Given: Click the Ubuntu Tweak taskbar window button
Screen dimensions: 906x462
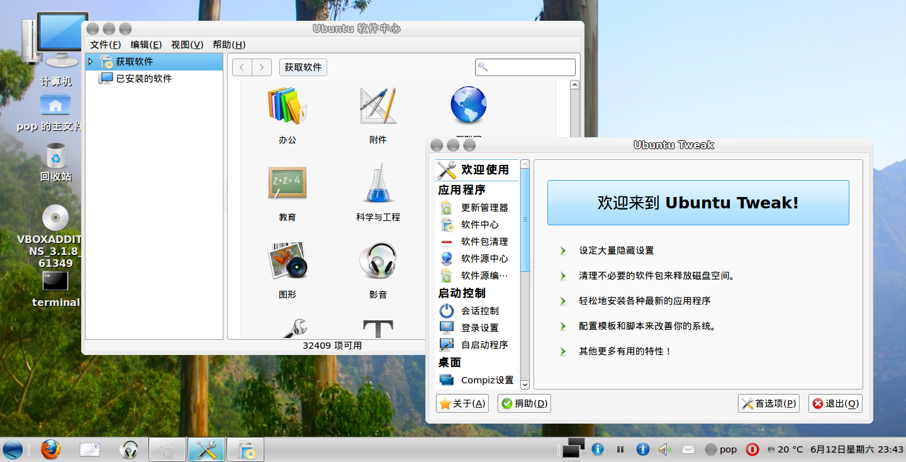Looking at the screenshot, I should pos(206,449).
